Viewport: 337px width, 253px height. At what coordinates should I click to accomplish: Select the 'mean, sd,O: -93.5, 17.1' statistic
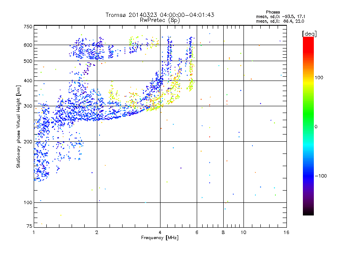(281, 16)
